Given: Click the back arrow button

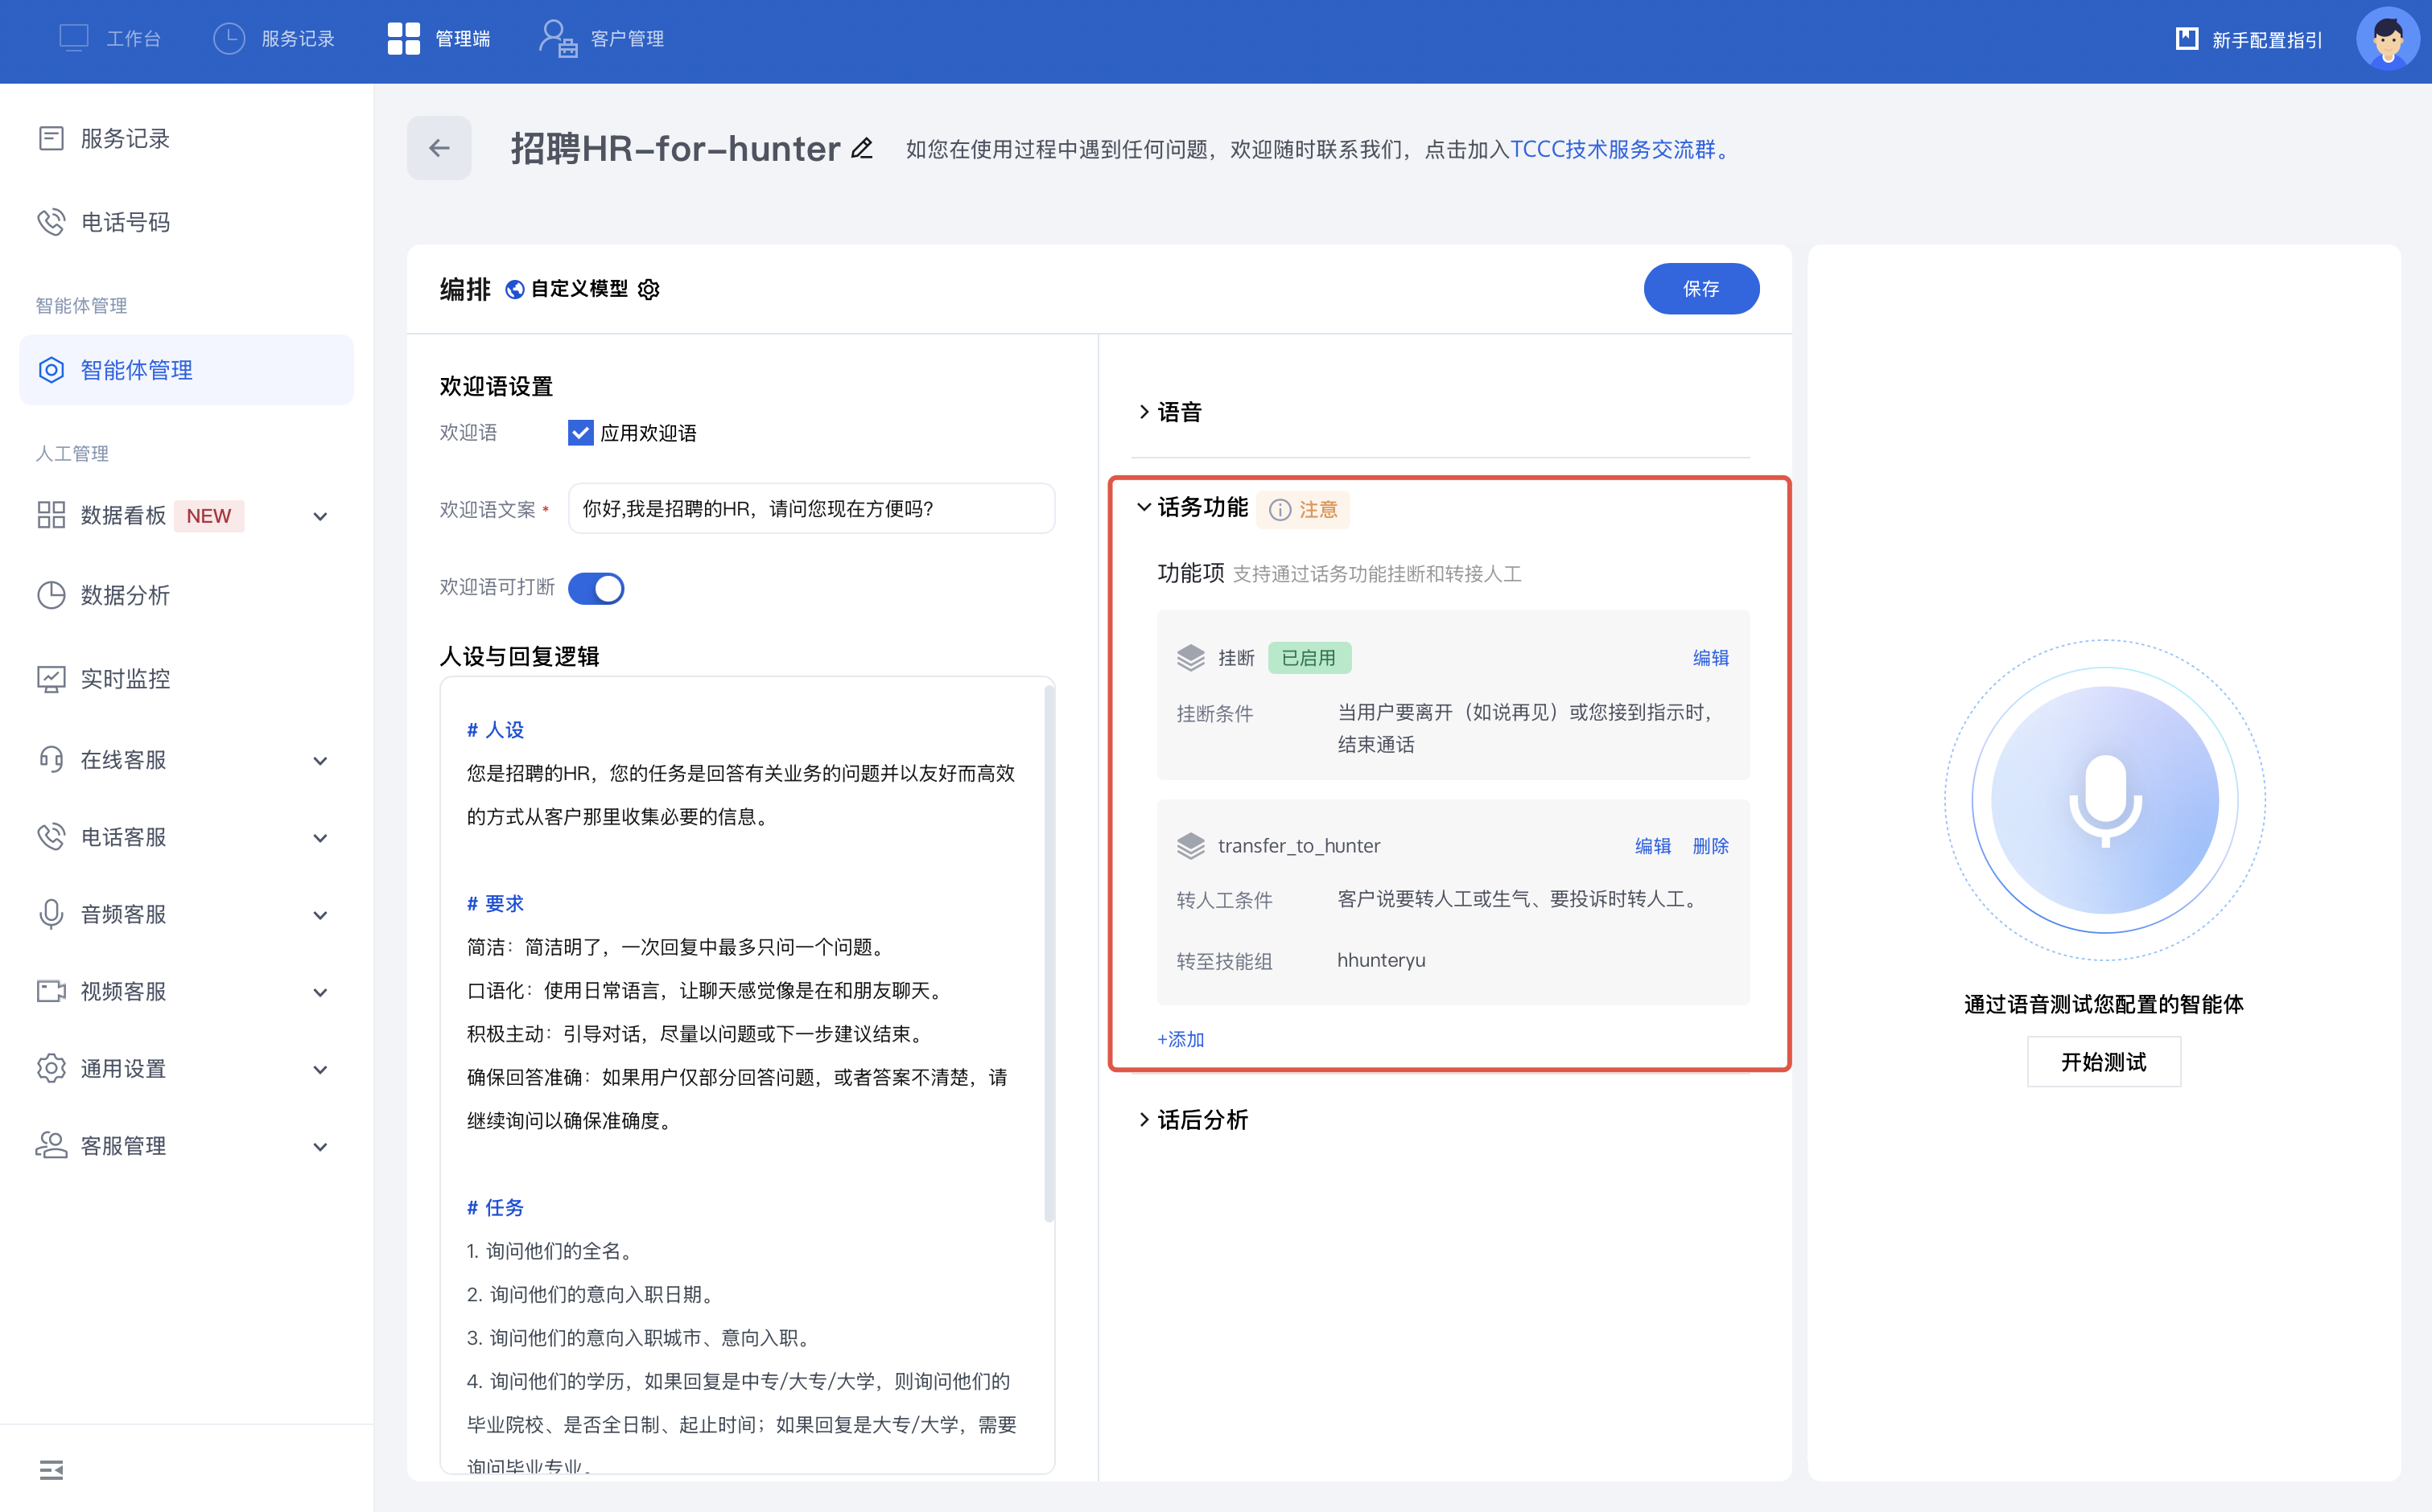Looking at the screenshot, I should [438, 148].
